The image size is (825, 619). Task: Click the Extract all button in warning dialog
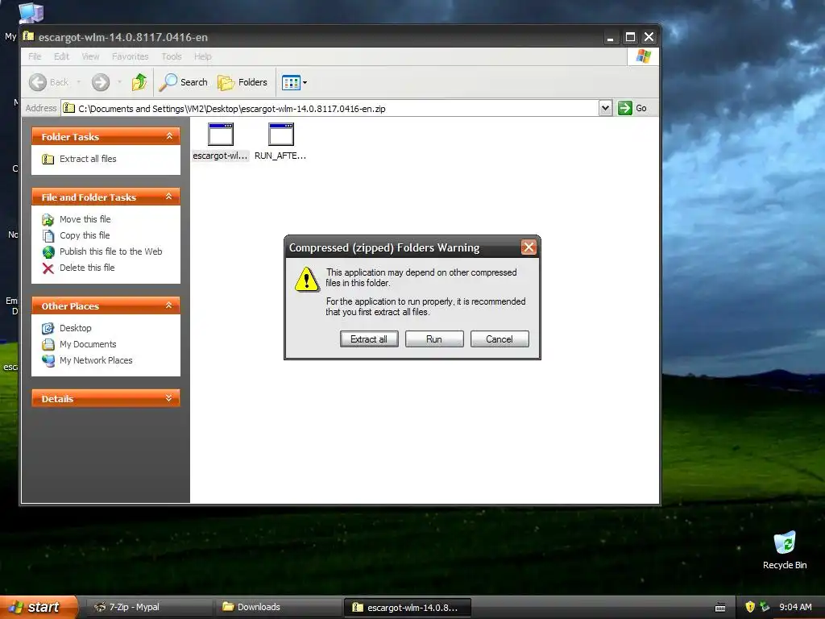[369, 339]
